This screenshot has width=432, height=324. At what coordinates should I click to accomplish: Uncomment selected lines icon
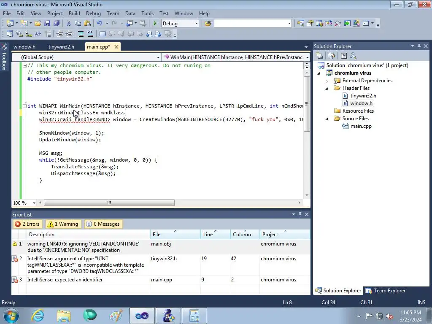tap(90, 34)
